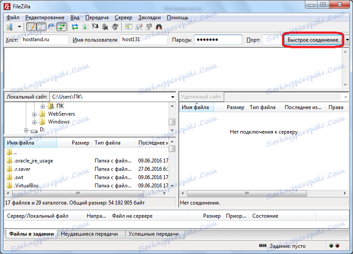Image resolution: width=353 pixels, height=254 pixels.
Task: Toggle remote directory tree view
Action: click(52, 27)
